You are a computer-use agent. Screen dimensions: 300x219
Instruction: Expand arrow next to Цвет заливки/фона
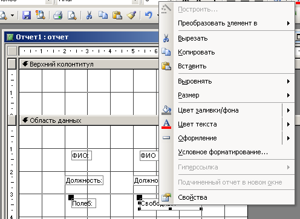pos(289,110)
